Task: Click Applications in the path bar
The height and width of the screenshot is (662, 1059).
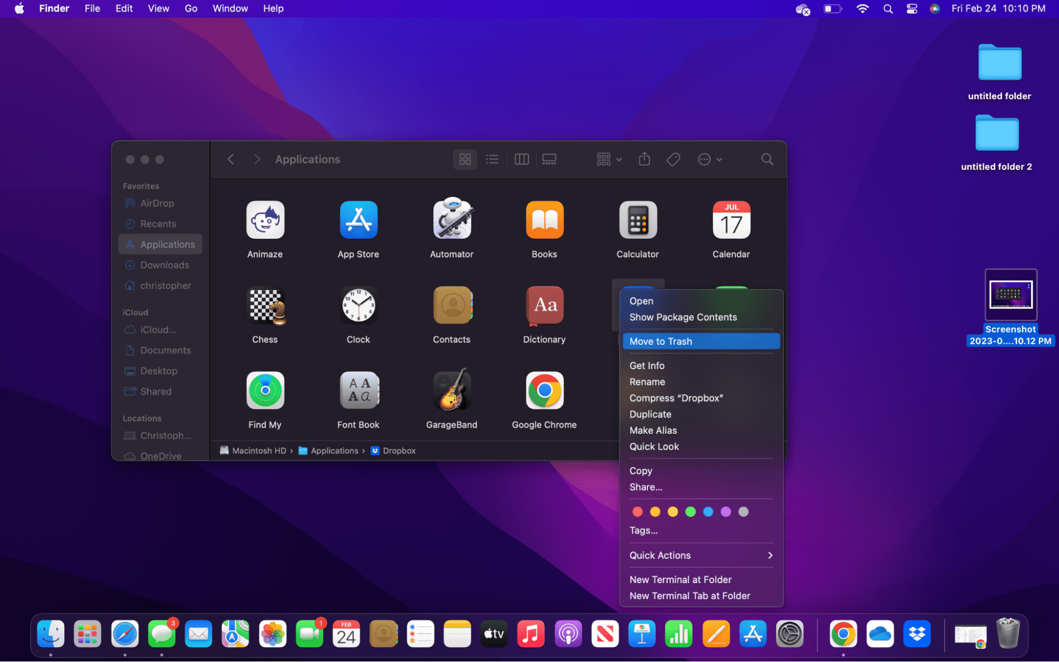Action: [x=328, y=451]
